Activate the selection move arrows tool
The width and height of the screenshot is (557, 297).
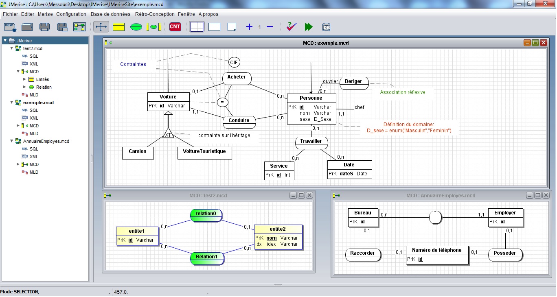tap(101, 27)
